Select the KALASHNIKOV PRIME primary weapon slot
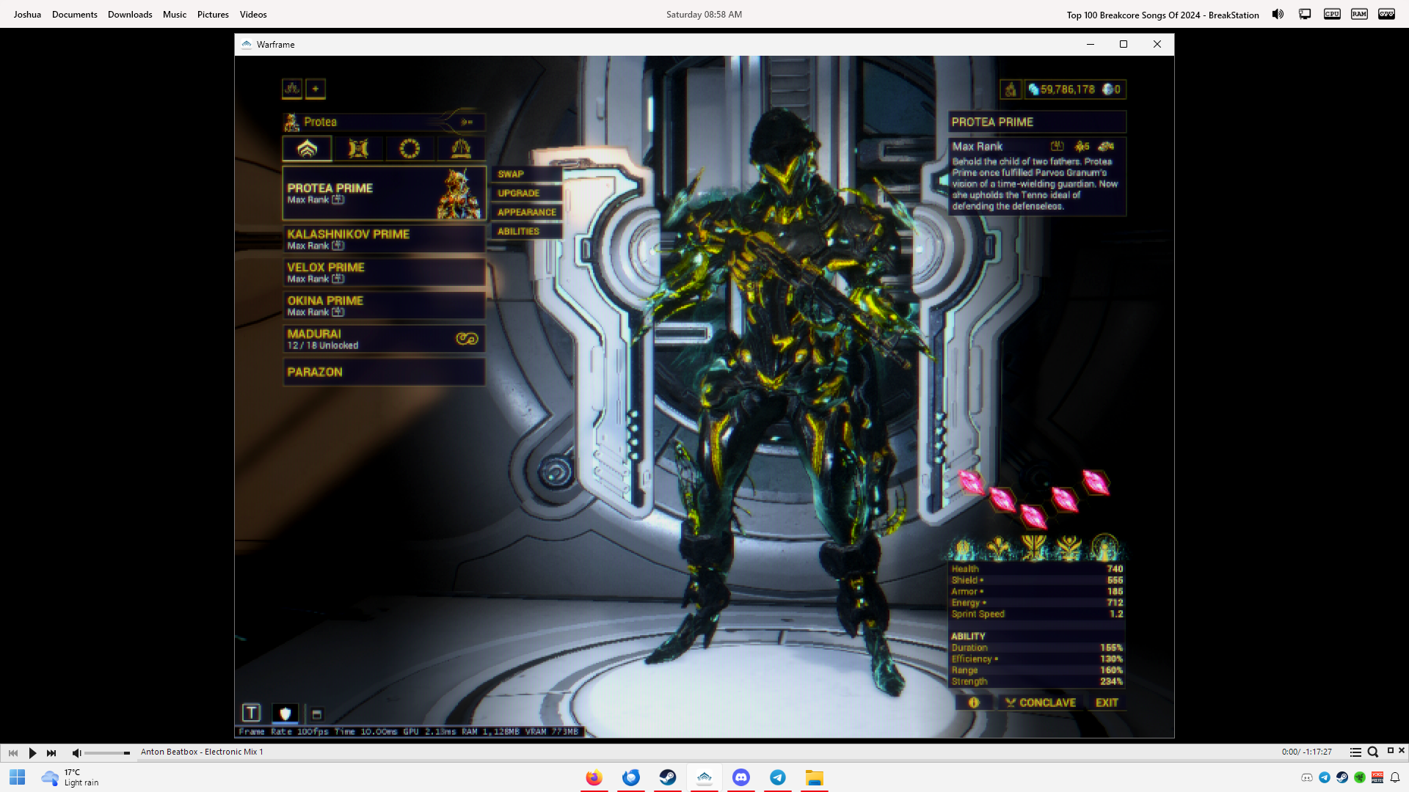The width and height of the screenshot is (1409, 792). [384, 239]
